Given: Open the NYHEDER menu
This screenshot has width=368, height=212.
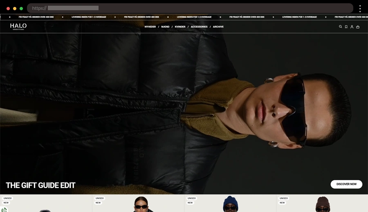Looking at the screenshot, I should [x=150, y=27].
